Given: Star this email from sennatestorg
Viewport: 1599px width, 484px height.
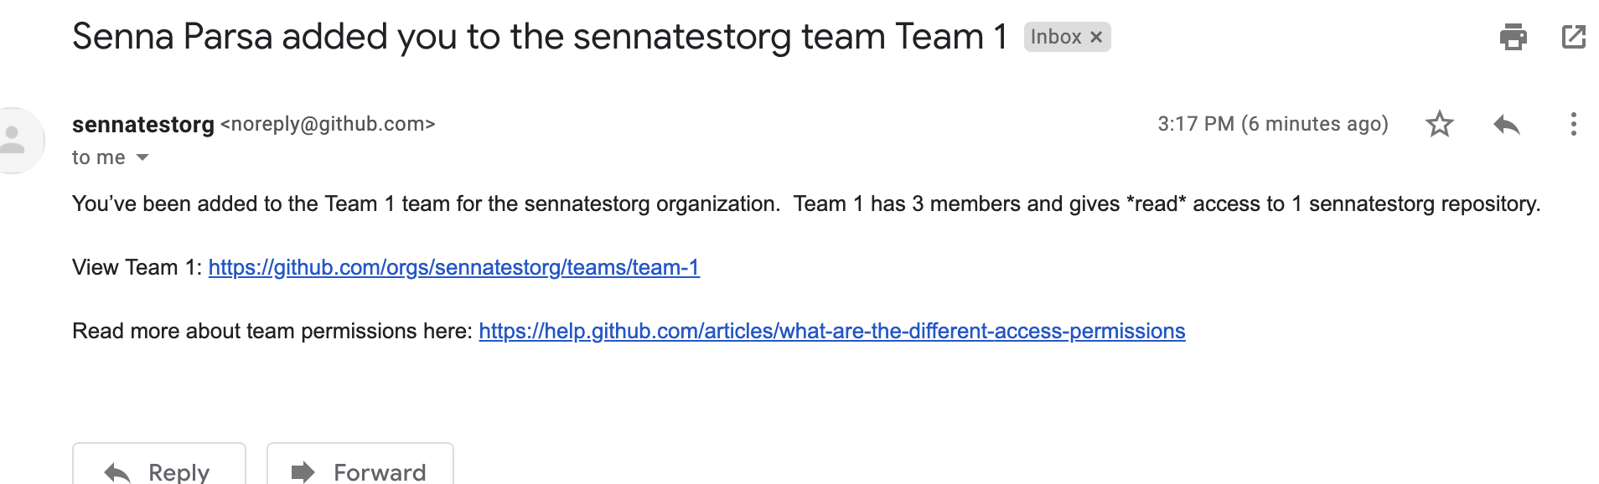Looking at the screenshot, I should [x=1440, y=124].
